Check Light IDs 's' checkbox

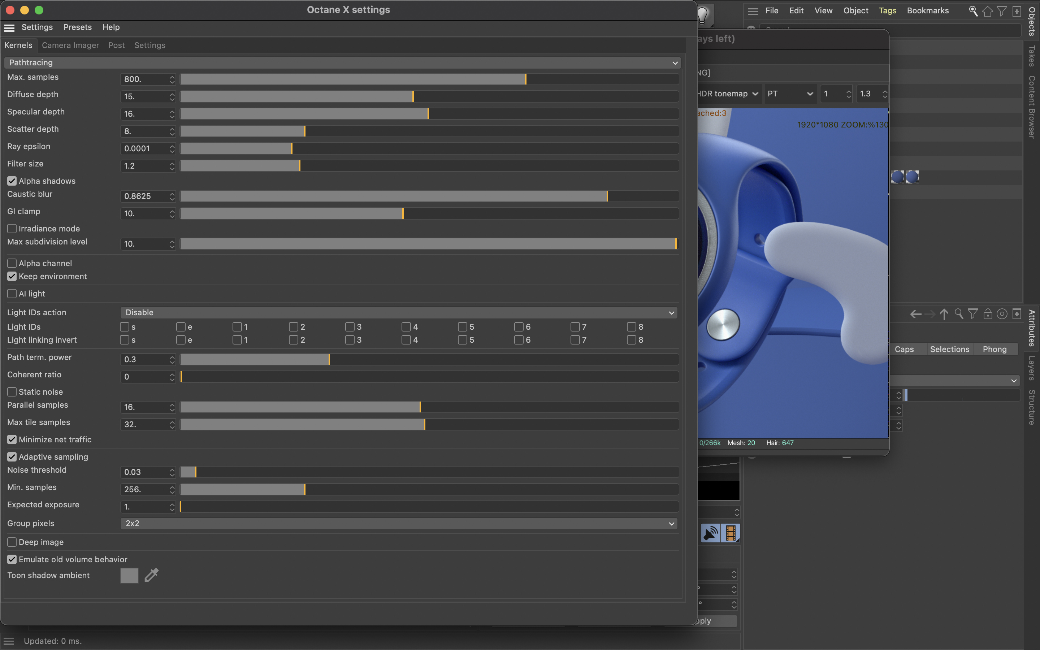125,327
